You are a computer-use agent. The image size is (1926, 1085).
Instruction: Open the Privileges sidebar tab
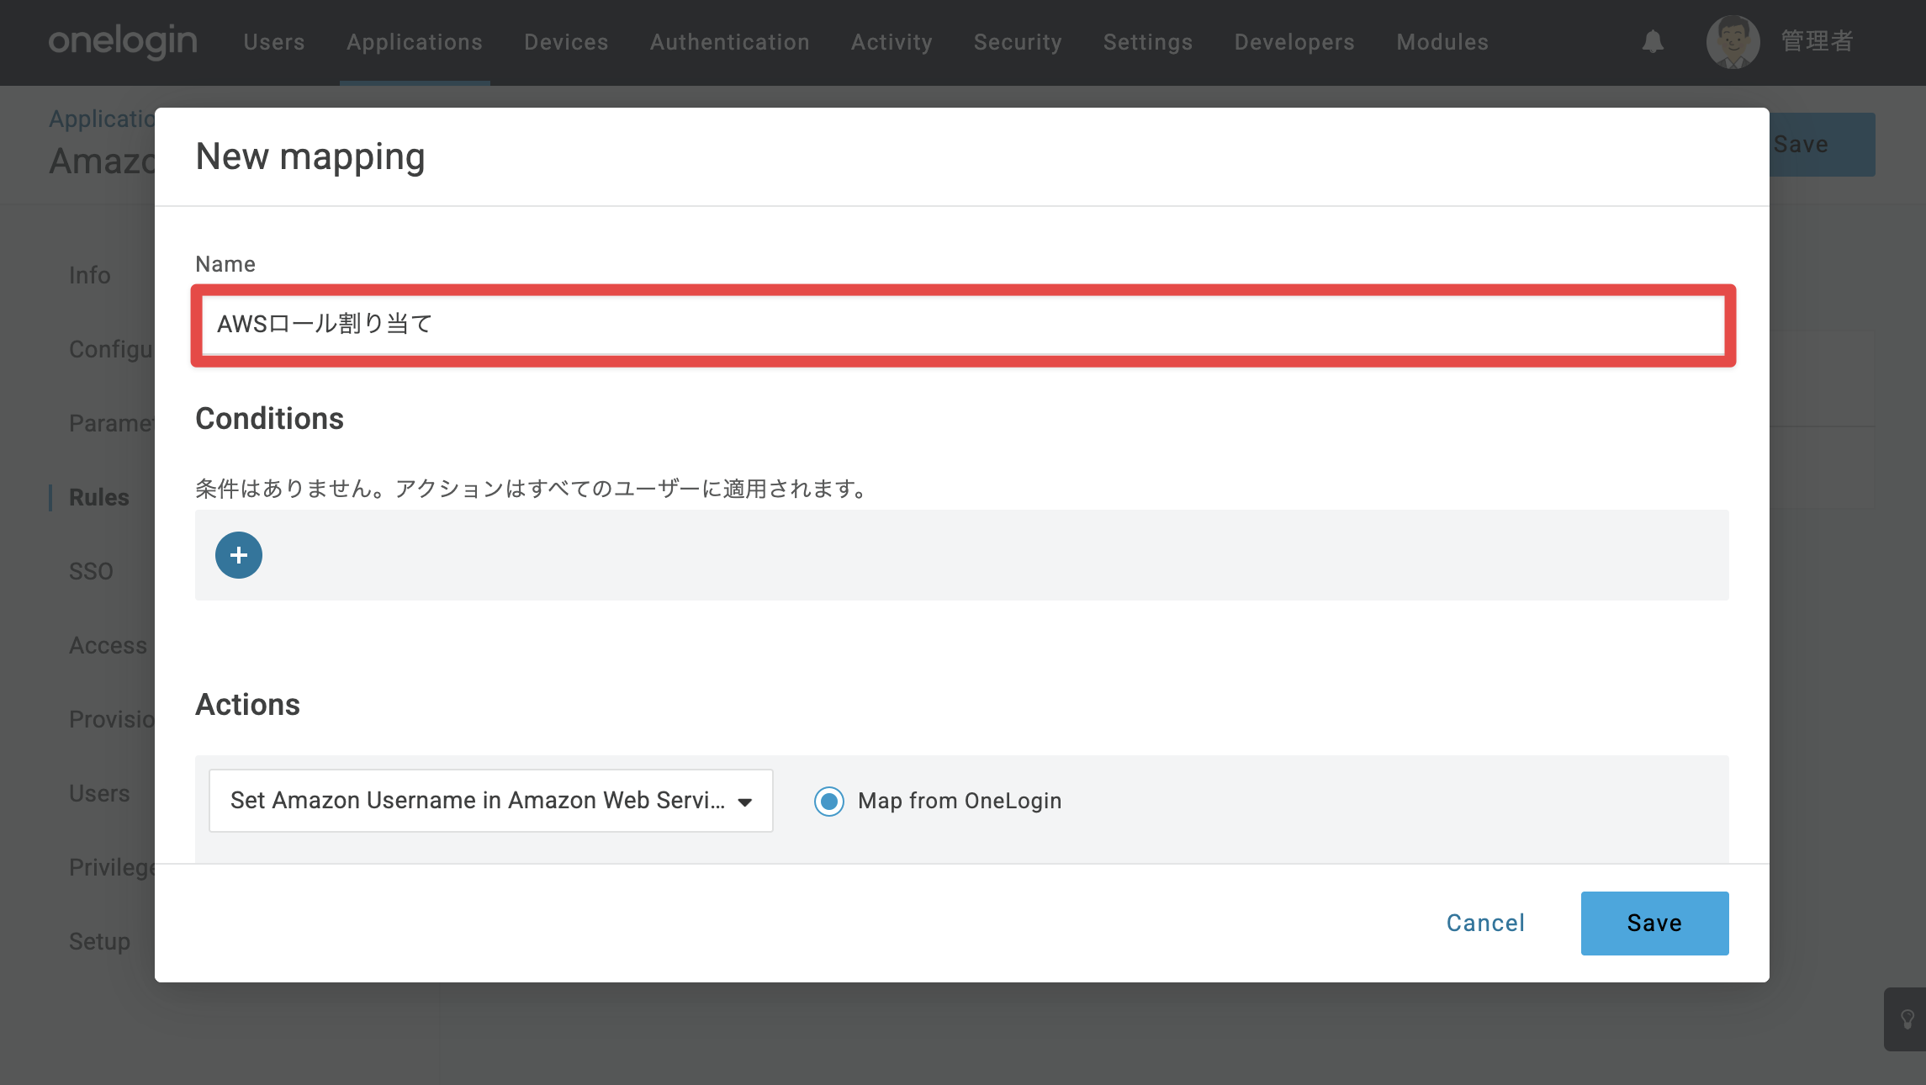pyautogui.click(x=112, y=867)
